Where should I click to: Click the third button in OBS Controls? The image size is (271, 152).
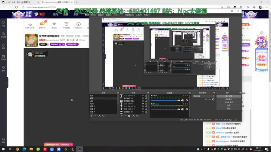click(229, 102)
